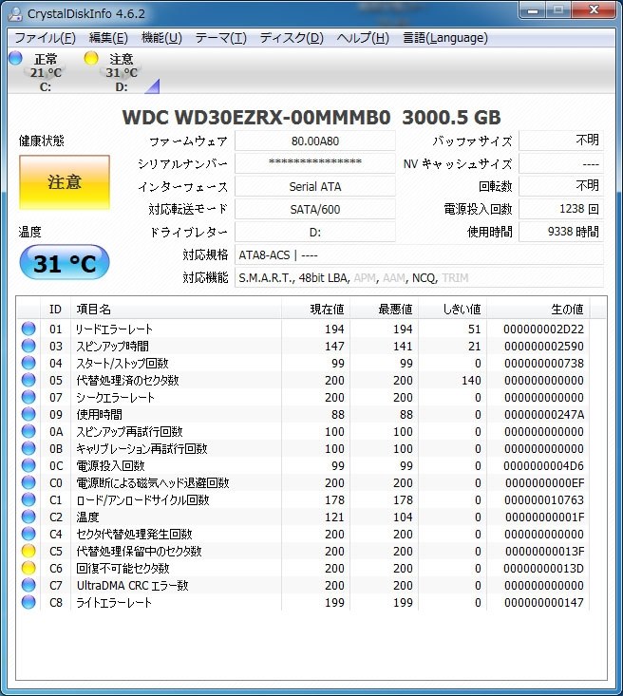Open the ヘルプ(H) menu
The width and height of the screenshot is (623, 696).
point(363,38)
